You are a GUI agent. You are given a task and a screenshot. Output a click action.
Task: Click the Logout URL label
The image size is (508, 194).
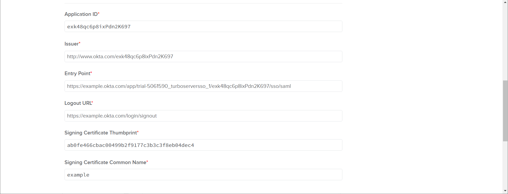(78, 103)
